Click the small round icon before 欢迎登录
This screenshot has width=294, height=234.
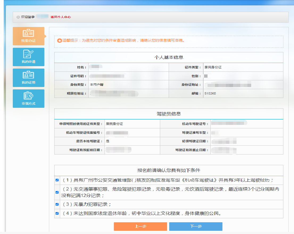coord(18,17)
